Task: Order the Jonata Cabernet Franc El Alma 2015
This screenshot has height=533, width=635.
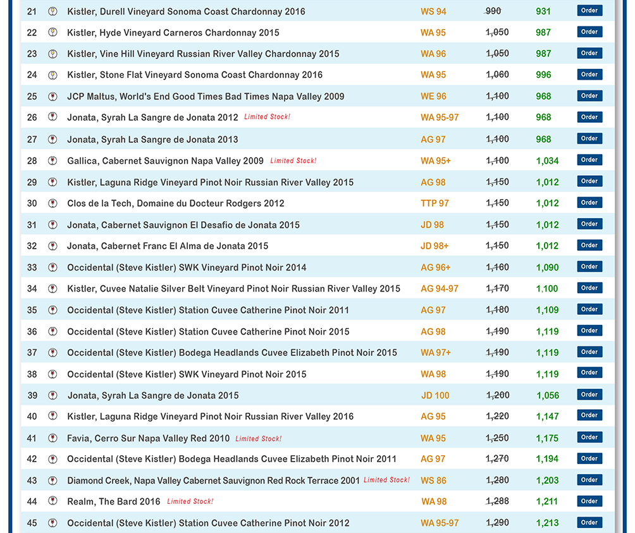Action: (589, 245)
